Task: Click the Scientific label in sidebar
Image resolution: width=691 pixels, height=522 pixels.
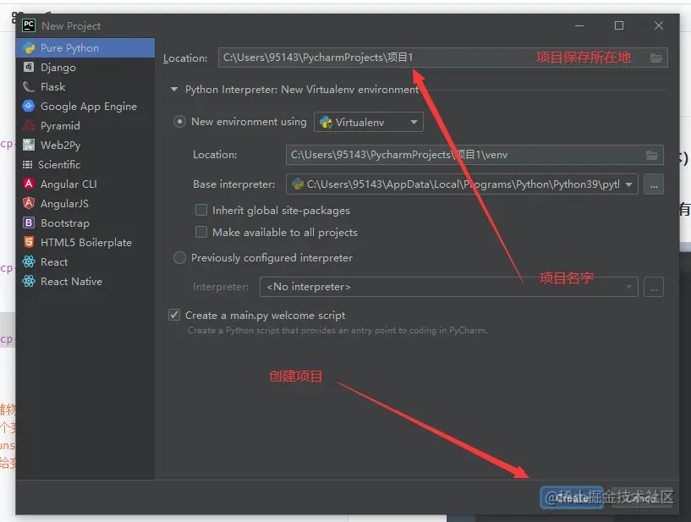Action: pyautogui.click(x=59, y=164)
